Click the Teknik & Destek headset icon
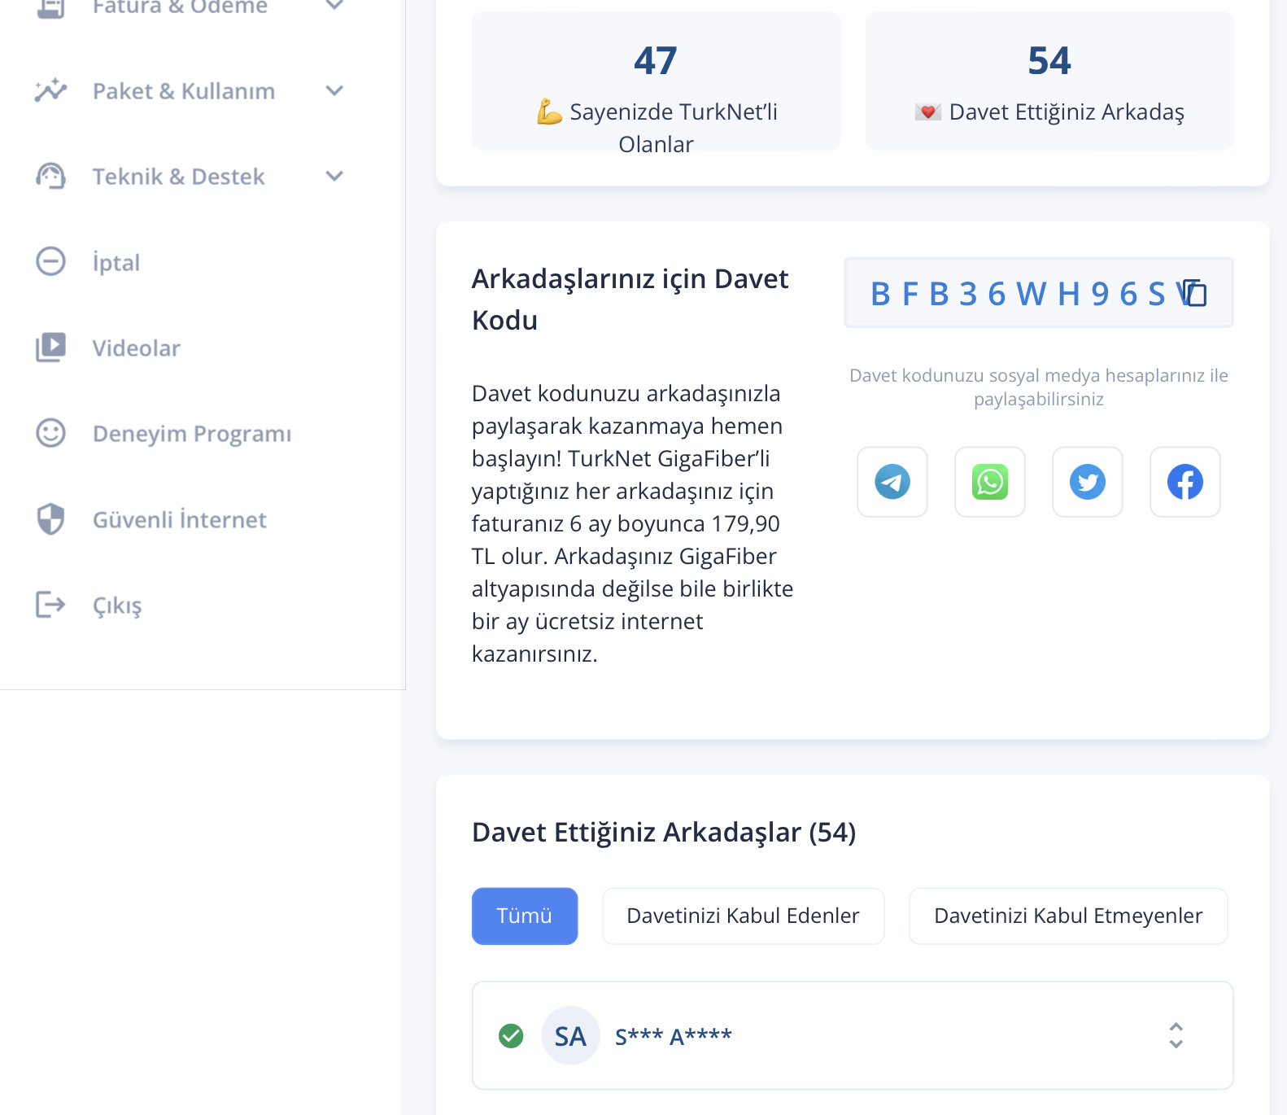The height and width of the screenshot is (1115, 1287). 50,176
